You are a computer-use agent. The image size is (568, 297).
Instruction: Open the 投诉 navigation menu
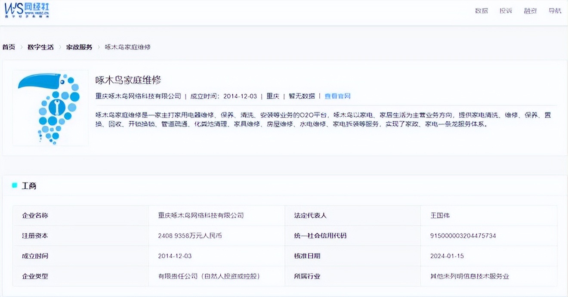point(506,11)
